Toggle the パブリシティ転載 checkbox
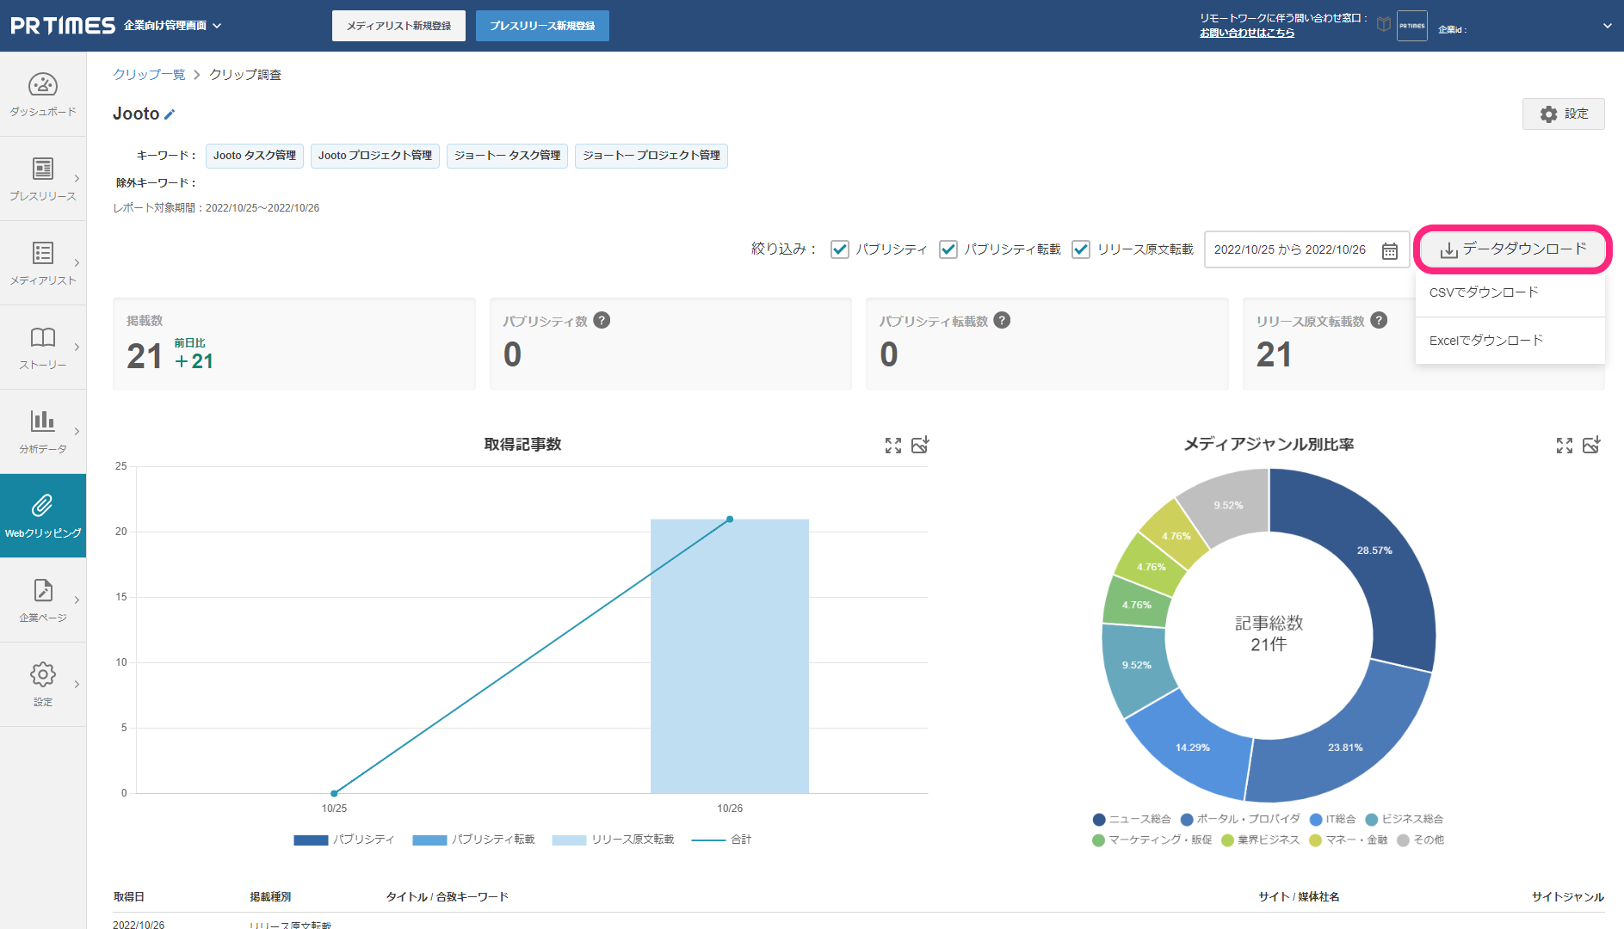 pyautogui.click(x=948, y=249)
